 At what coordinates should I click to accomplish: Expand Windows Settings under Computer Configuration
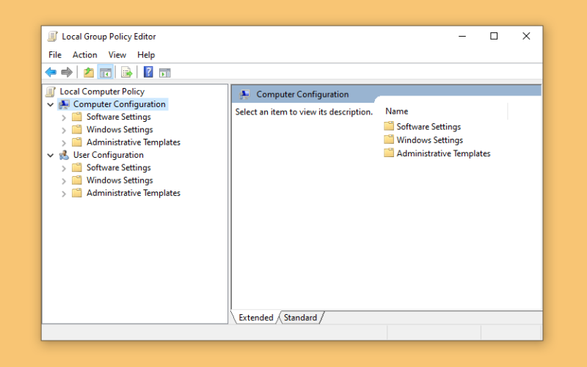tap(64, 131)
